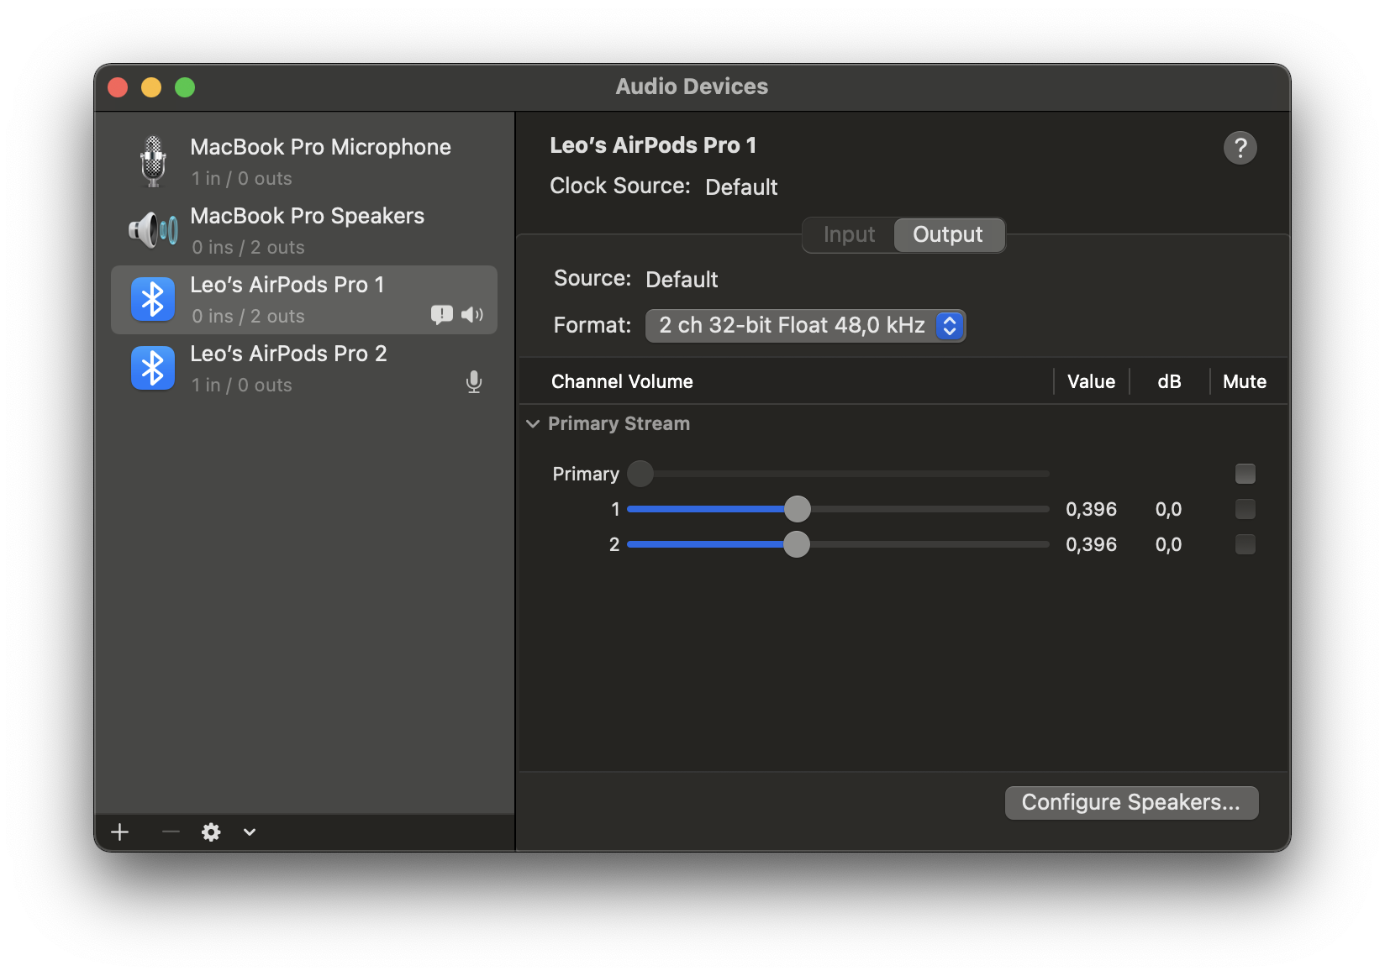Click the Clock Source Default value
The image size is (1385, 976).
[x=741, y=186]
